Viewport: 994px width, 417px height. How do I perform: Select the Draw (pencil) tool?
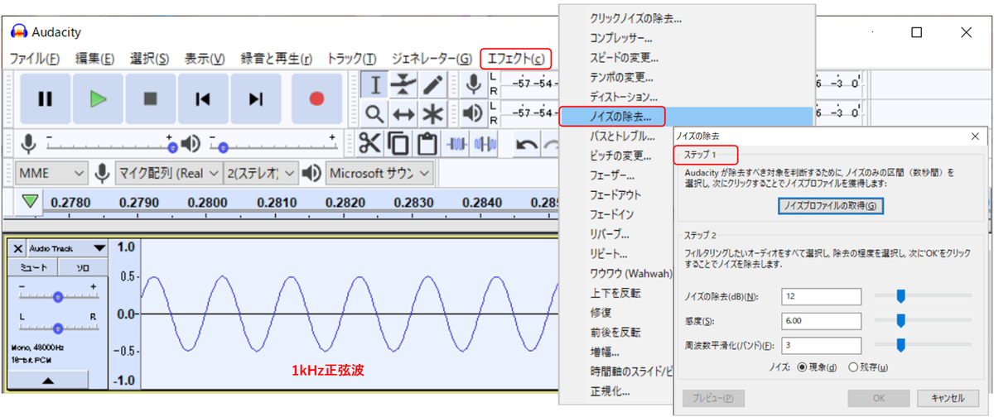coord(432,84)
